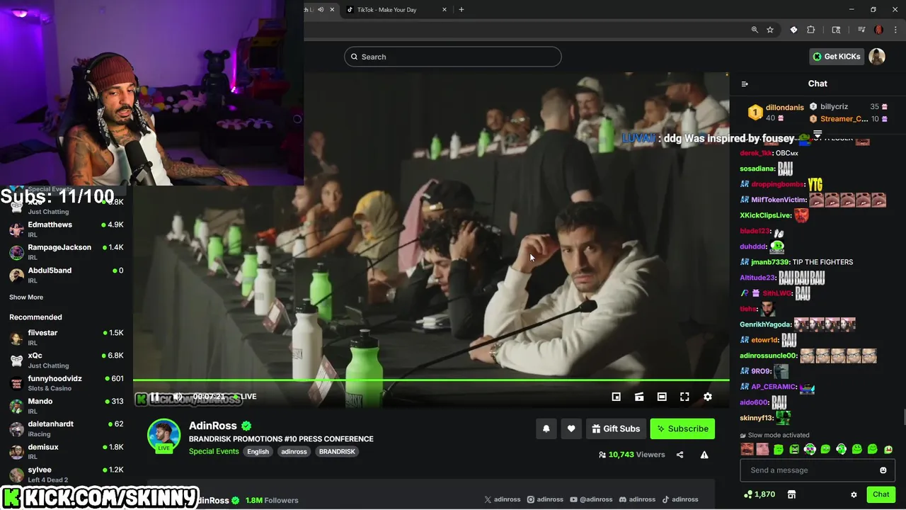The height and width of the screenshot is (510, 906).
Task: Open video player settings gear
Action: [x=707, y=397]
